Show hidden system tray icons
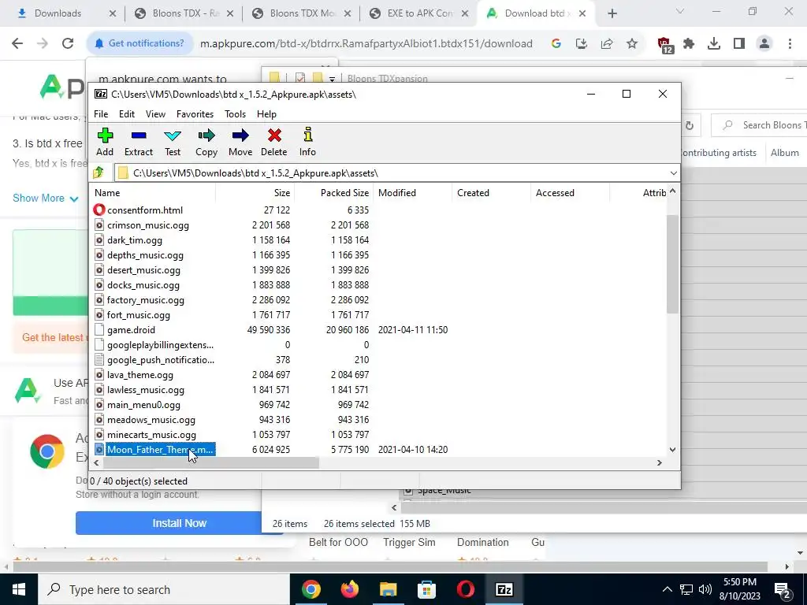Screen dimensions: 807x605 pyautogui.click(x=667, y=589)
